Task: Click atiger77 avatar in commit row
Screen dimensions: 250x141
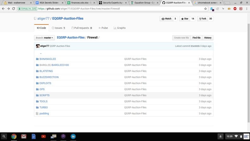Action: pos(38,46)
